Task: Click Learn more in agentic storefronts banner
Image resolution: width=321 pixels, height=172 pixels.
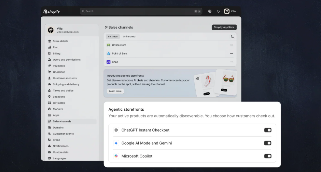Action: [115, 91]
